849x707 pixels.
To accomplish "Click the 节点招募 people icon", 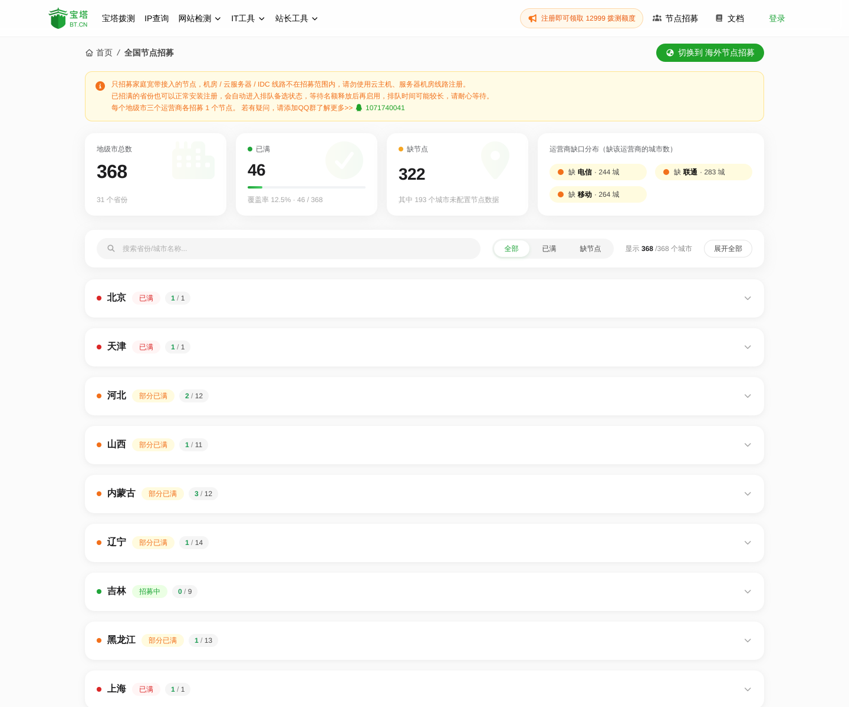I will pos(657,18).
